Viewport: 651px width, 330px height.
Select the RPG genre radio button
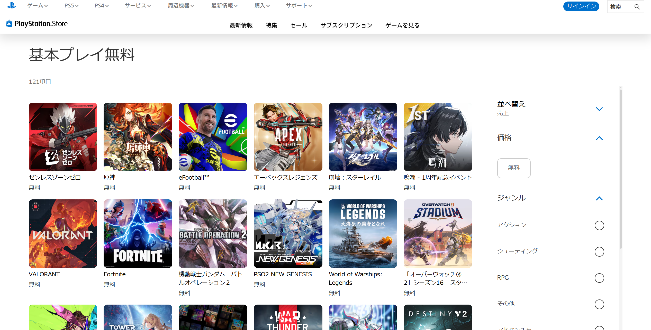tap(599, 278)
